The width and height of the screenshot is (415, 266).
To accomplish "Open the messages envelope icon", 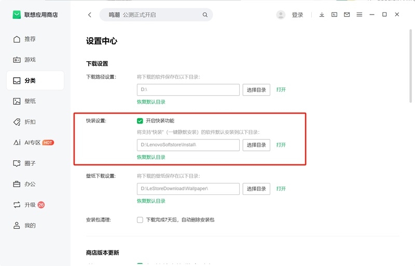I will click(347, 15).
